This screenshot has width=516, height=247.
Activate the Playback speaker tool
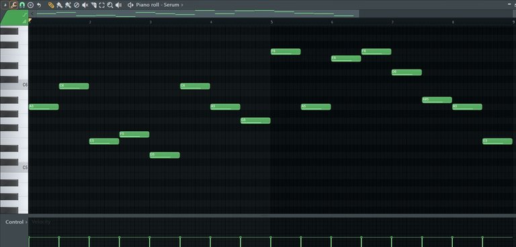pyautogui.click(x=118, y=5)
